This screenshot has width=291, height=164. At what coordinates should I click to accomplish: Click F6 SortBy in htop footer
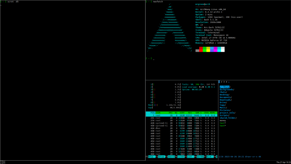199,157
